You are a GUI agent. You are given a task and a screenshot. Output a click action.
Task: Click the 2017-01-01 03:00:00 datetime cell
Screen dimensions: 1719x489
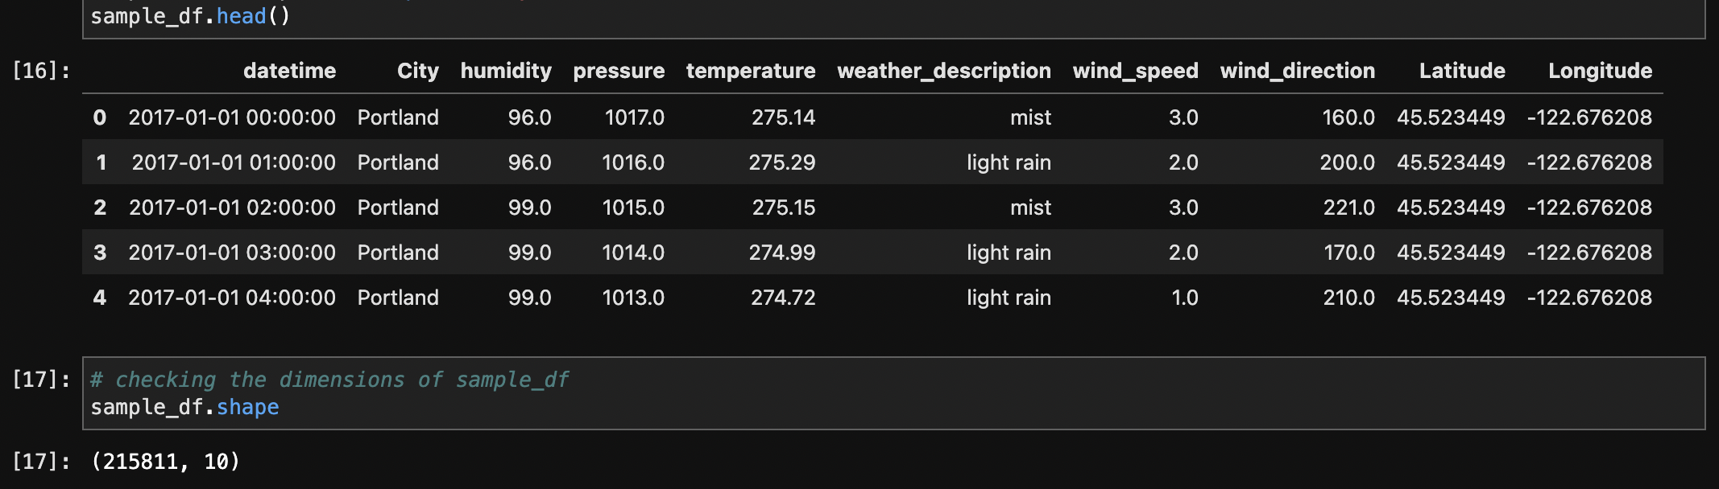(232, 253)
